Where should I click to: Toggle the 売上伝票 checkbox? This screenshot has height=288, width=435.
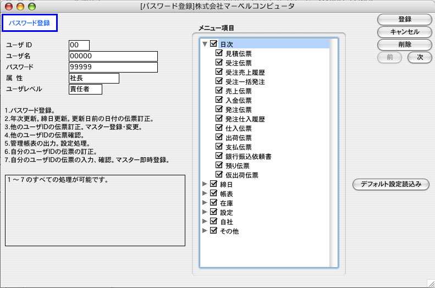[219, 91]
